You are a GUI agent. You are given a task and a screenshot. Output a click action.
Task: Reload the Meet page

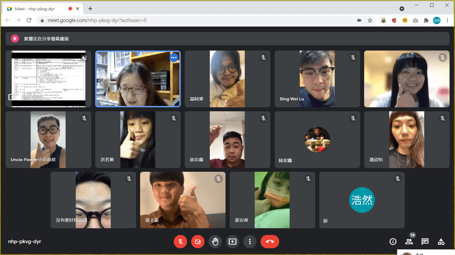pyautogui.click(x=29, y=20)
